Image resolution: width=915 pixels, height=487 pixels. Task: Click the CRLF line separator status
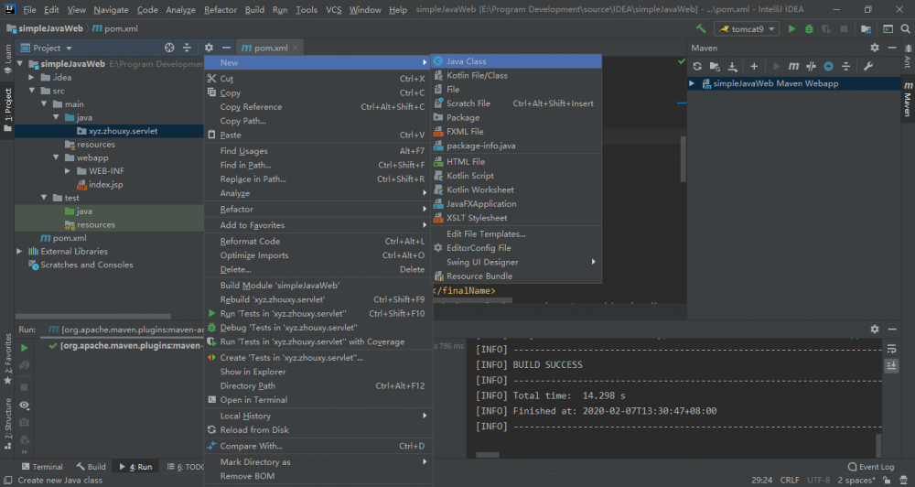coord(790,481)
